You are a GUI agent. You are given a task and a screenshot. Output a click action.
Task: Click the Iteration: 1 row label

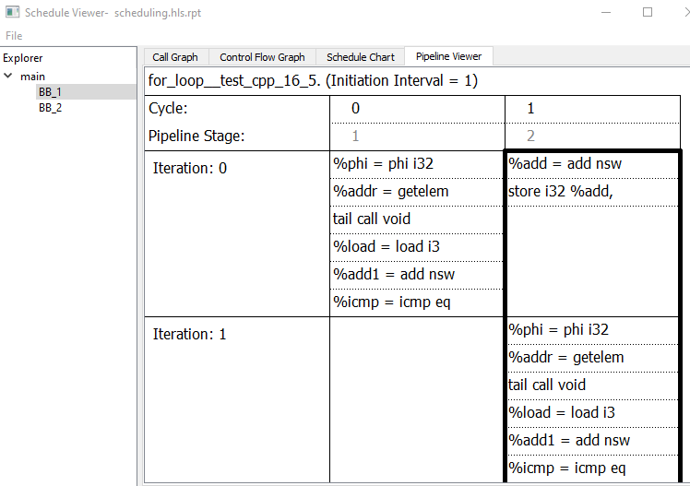pos(189,334)
